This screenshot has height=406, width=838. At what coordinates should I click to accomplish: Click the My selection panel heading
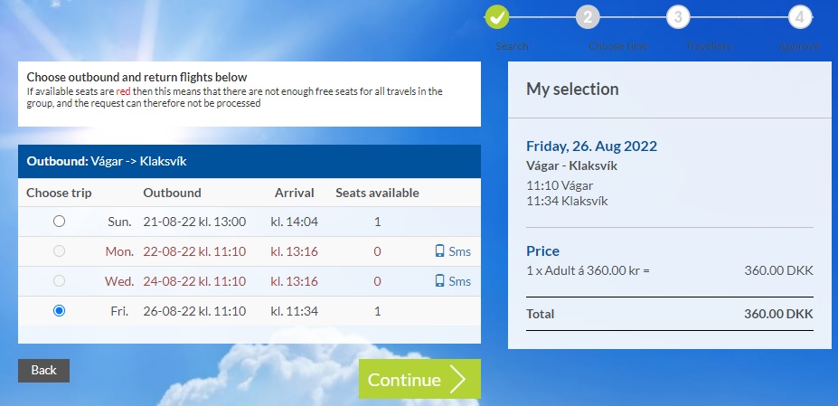click(x=572, y=90)
